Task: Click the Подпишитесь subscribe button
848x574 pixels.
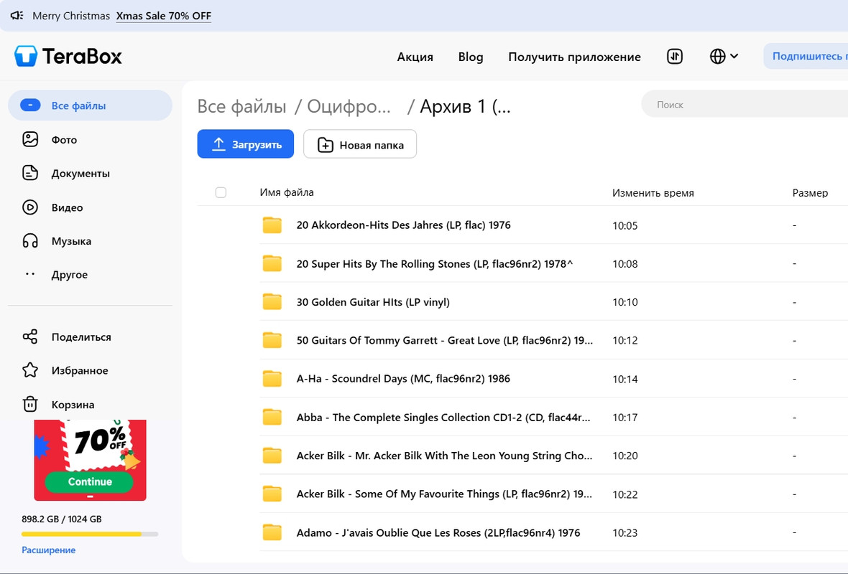Action: tap(806, 56)
